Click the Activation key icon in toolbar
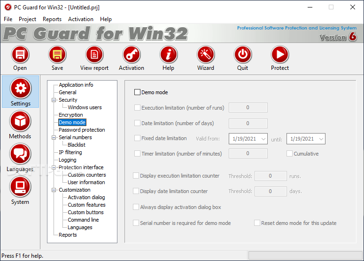Image resolution: width=364 pixels, height=261 pixels. 132,55
